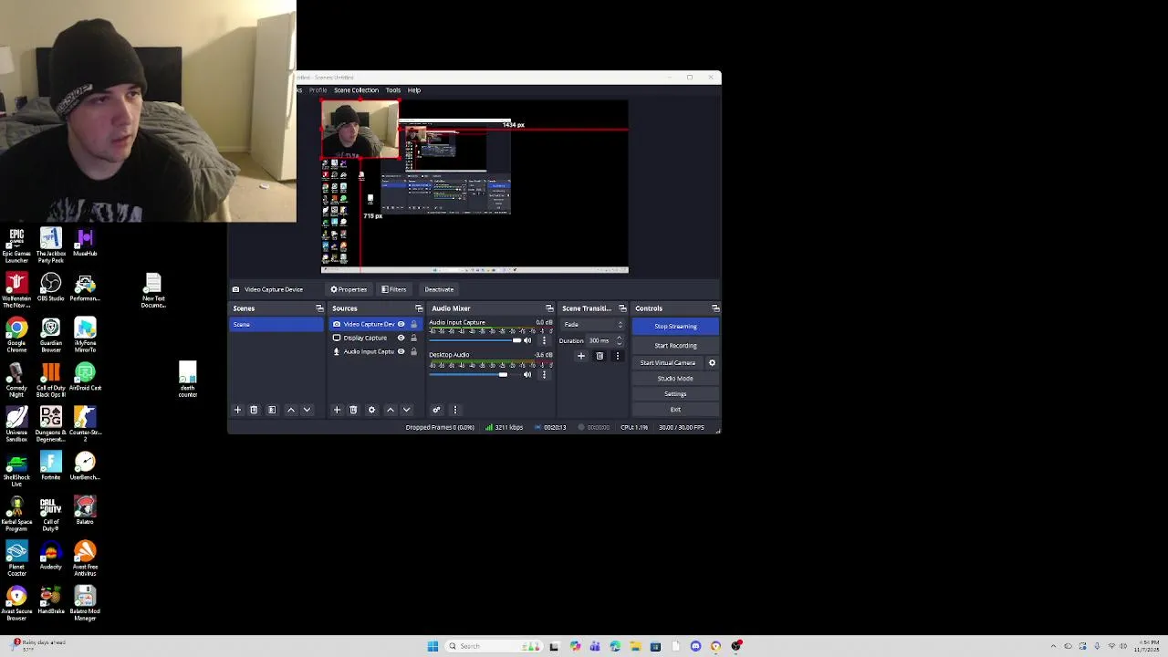
Task: Select Scene item in Scenes list
Action: [x=276, y=325]
